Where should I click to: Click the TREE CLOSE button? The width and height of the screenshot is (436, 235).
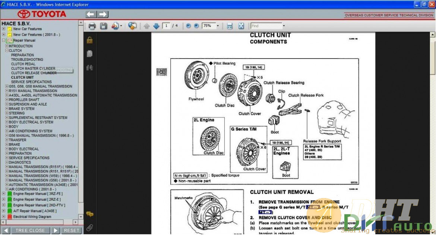tap(30, 231)
